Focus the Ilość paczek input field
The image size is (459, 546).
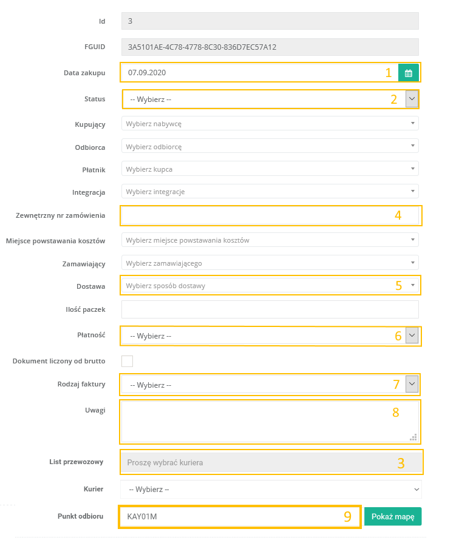point(270,309)
